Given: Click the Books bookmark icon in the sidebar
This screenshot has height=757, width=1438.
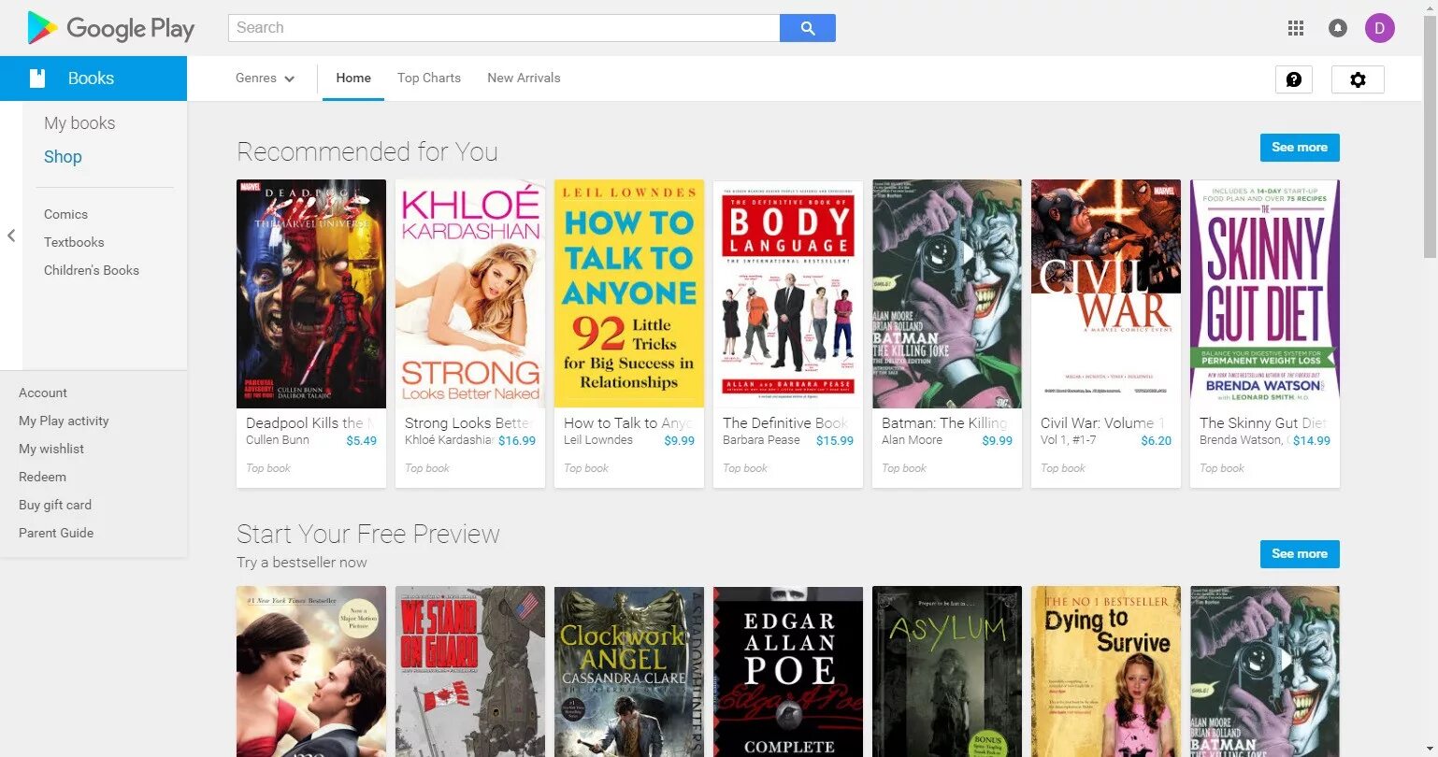Looking at the screenshot, I should tap(37, 79).
